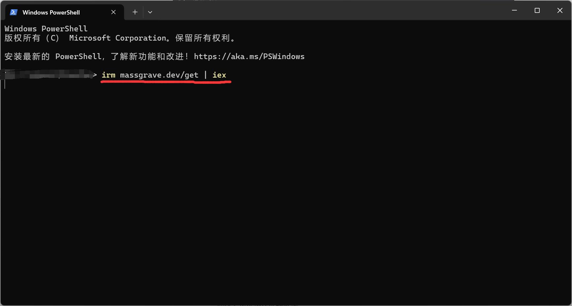Click the Microsoft Corporation copyright line

coord(120,38)
